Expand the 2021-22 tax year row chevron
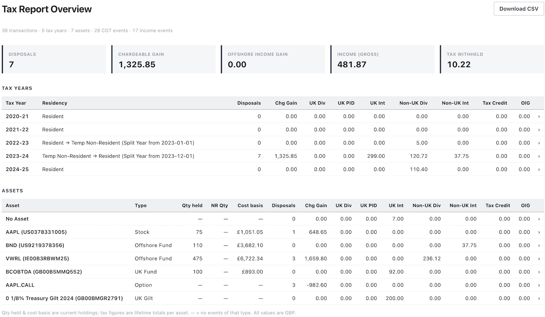The height and width of the screenshot is (317, 545). click(539, 130)
